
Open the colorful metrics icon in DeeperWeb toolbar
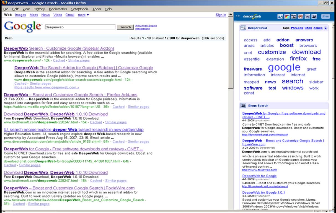coord(287,17)
